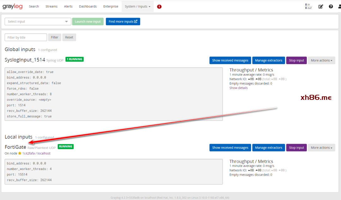Viewport: 341px width, 200px height.
Task: Click the user profile icon
Action: pyautogui.click(x=339, y=7)
